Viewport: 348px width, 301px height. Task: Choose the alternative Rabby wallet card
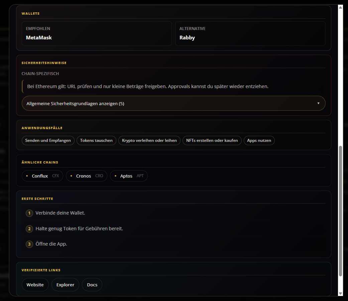tap(250, 33)
